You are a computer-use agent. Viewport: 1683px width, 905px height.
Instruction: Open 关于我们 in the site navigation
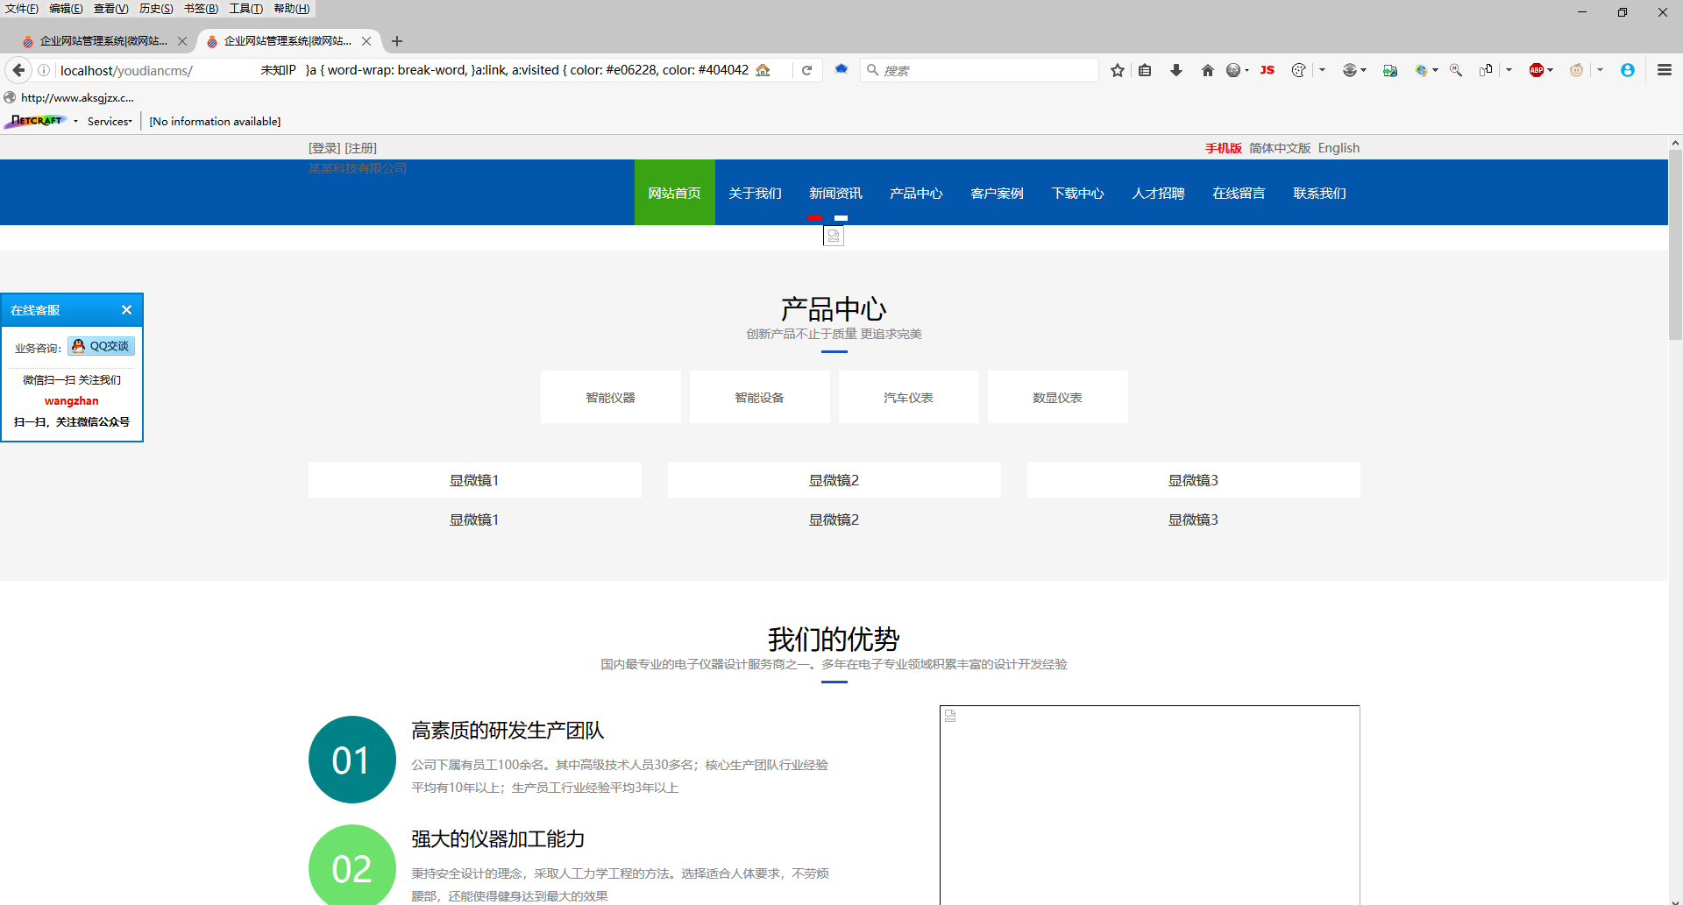pyautogui.click(x=756, y=193)
